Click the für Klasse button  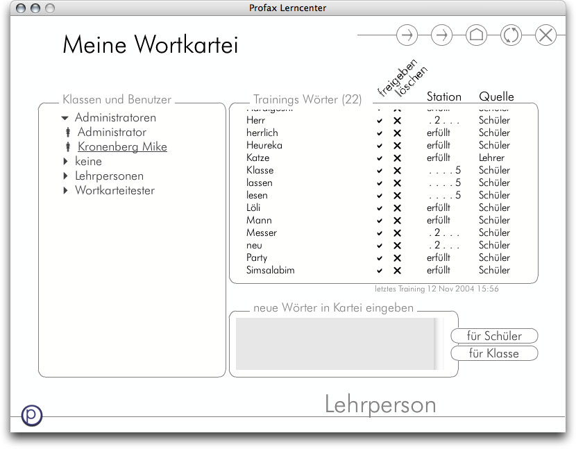point(494,353)
